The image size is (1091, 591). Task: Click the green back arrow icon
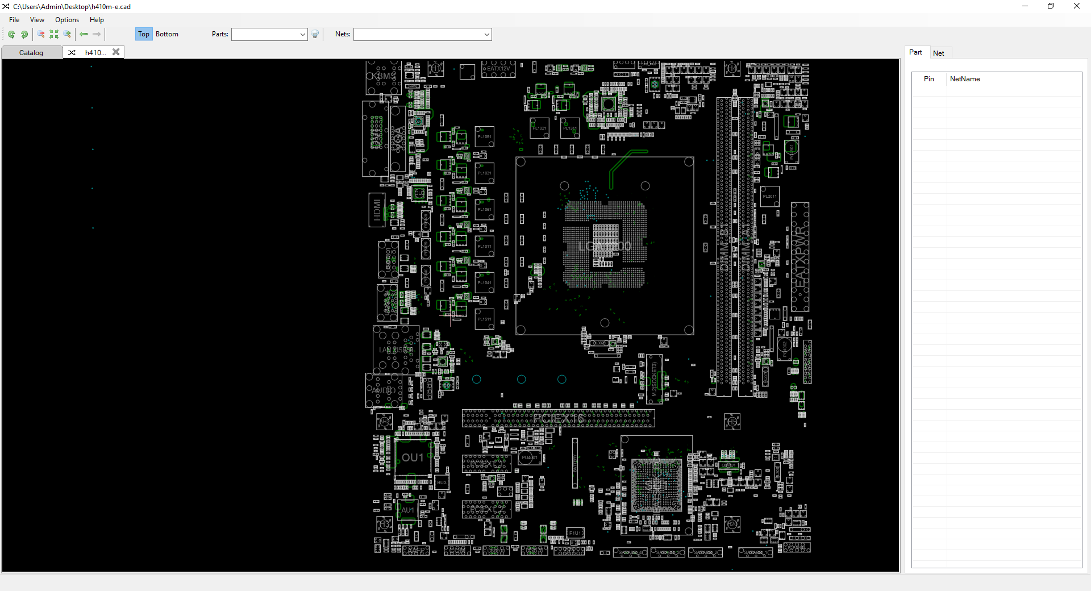point(84,35)
